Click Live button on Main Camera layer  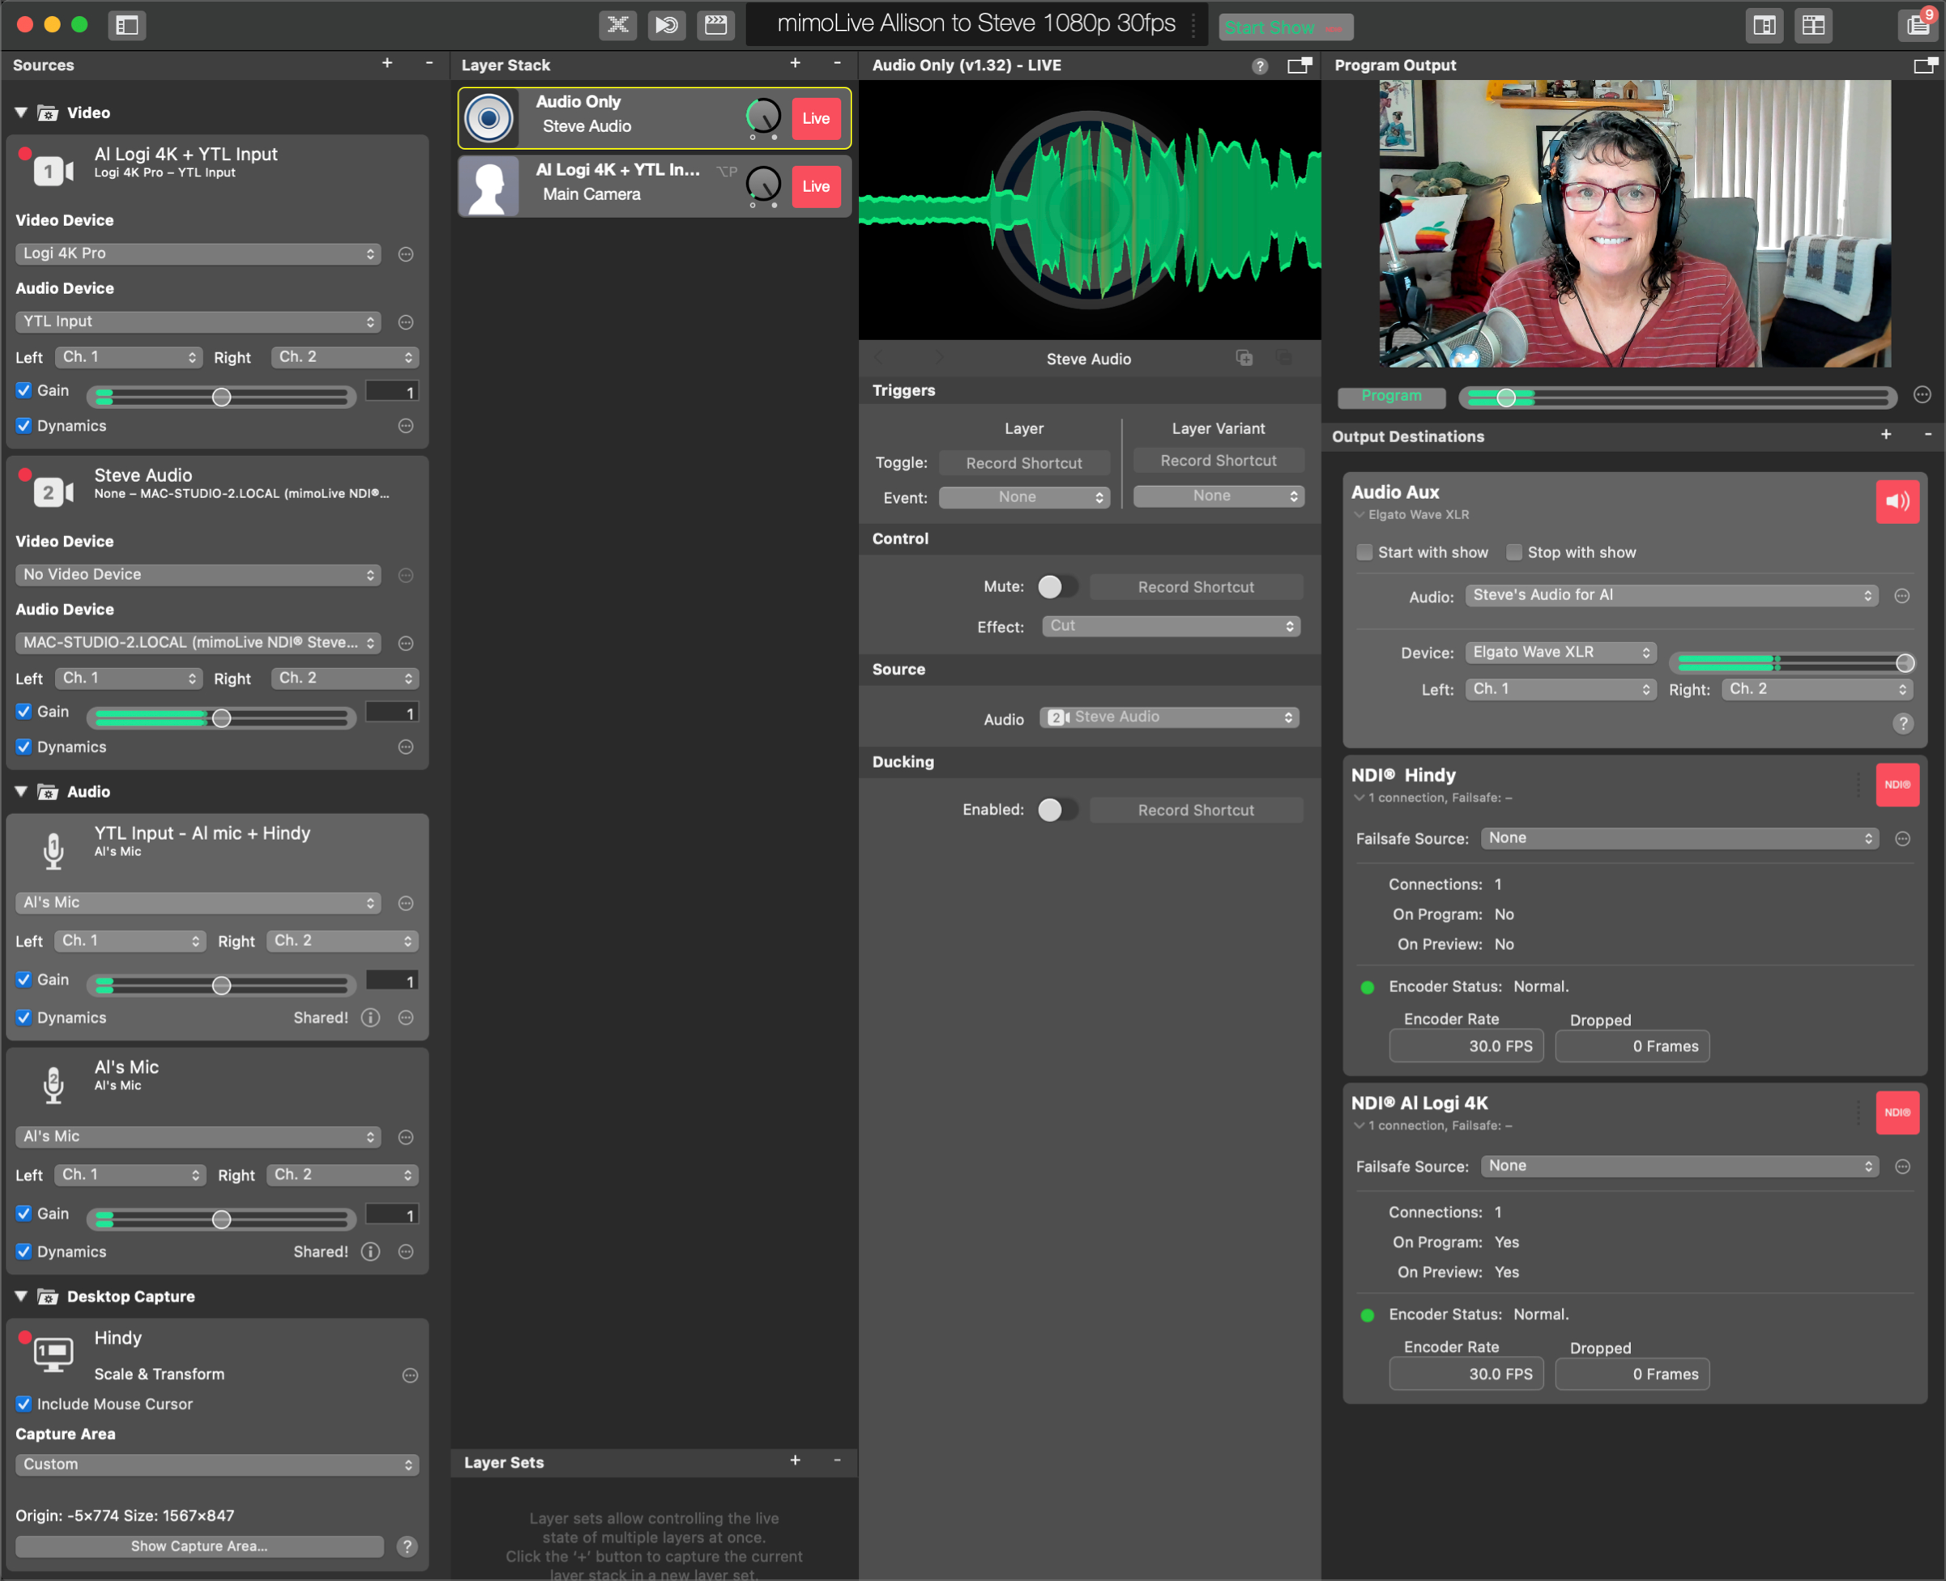tap(817, 185)
